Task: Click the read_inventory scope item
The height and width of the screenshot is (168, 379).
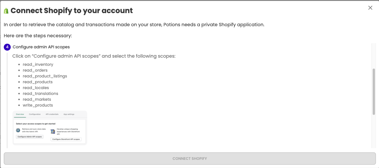Action: click(x=38, y=64)
